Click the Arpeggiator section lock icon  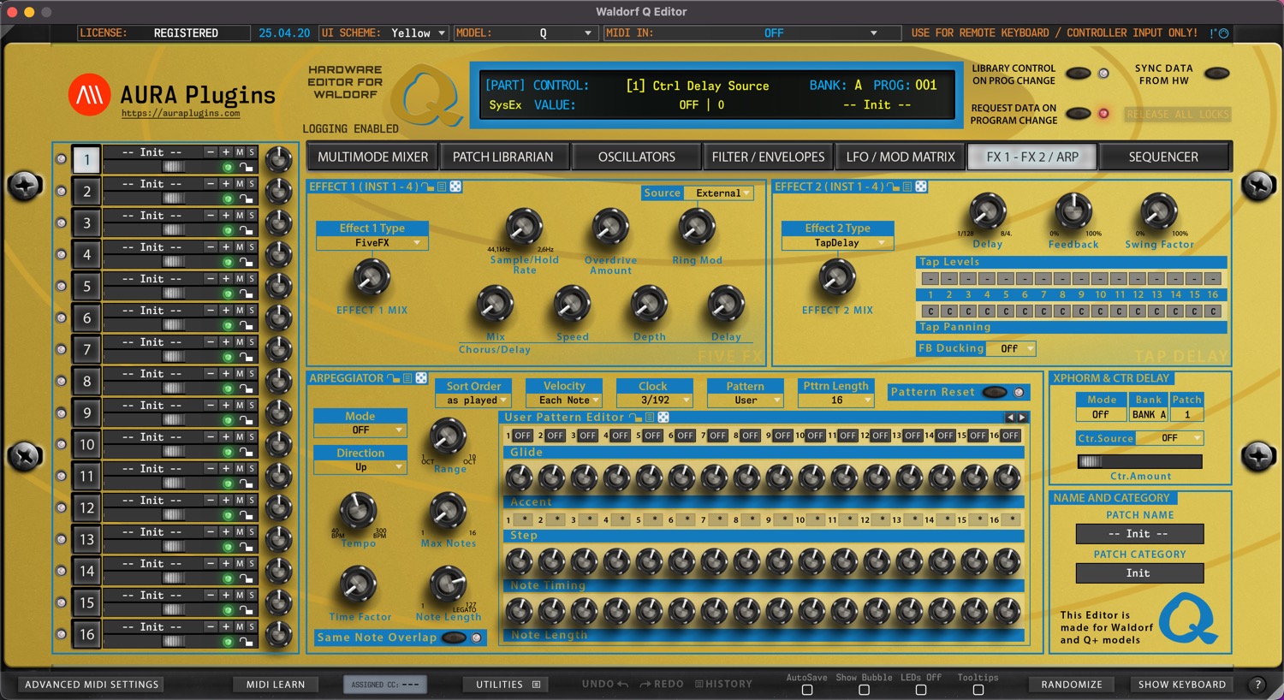[x=393, y=378]
